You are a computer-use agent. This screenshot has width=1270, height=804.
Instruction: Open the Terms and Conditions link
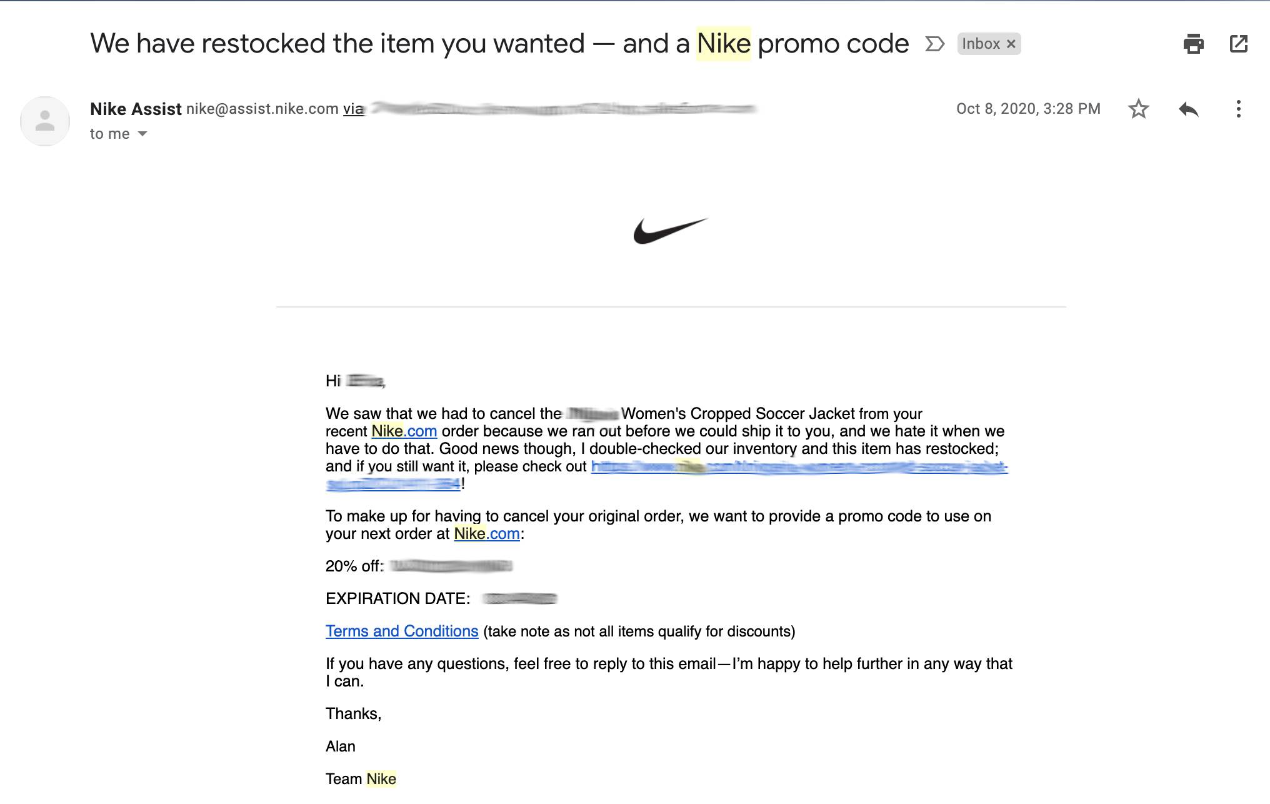pos(402,631)
